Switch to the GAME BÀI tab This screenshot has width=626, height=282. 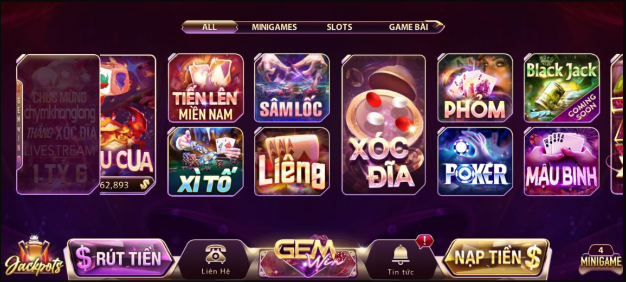(409, 27)
